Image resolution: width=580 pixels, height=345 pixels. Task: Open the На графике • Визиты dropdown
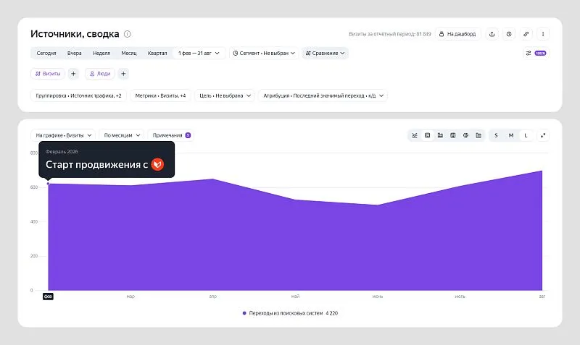pyautogui.click(x=63, y=135)
